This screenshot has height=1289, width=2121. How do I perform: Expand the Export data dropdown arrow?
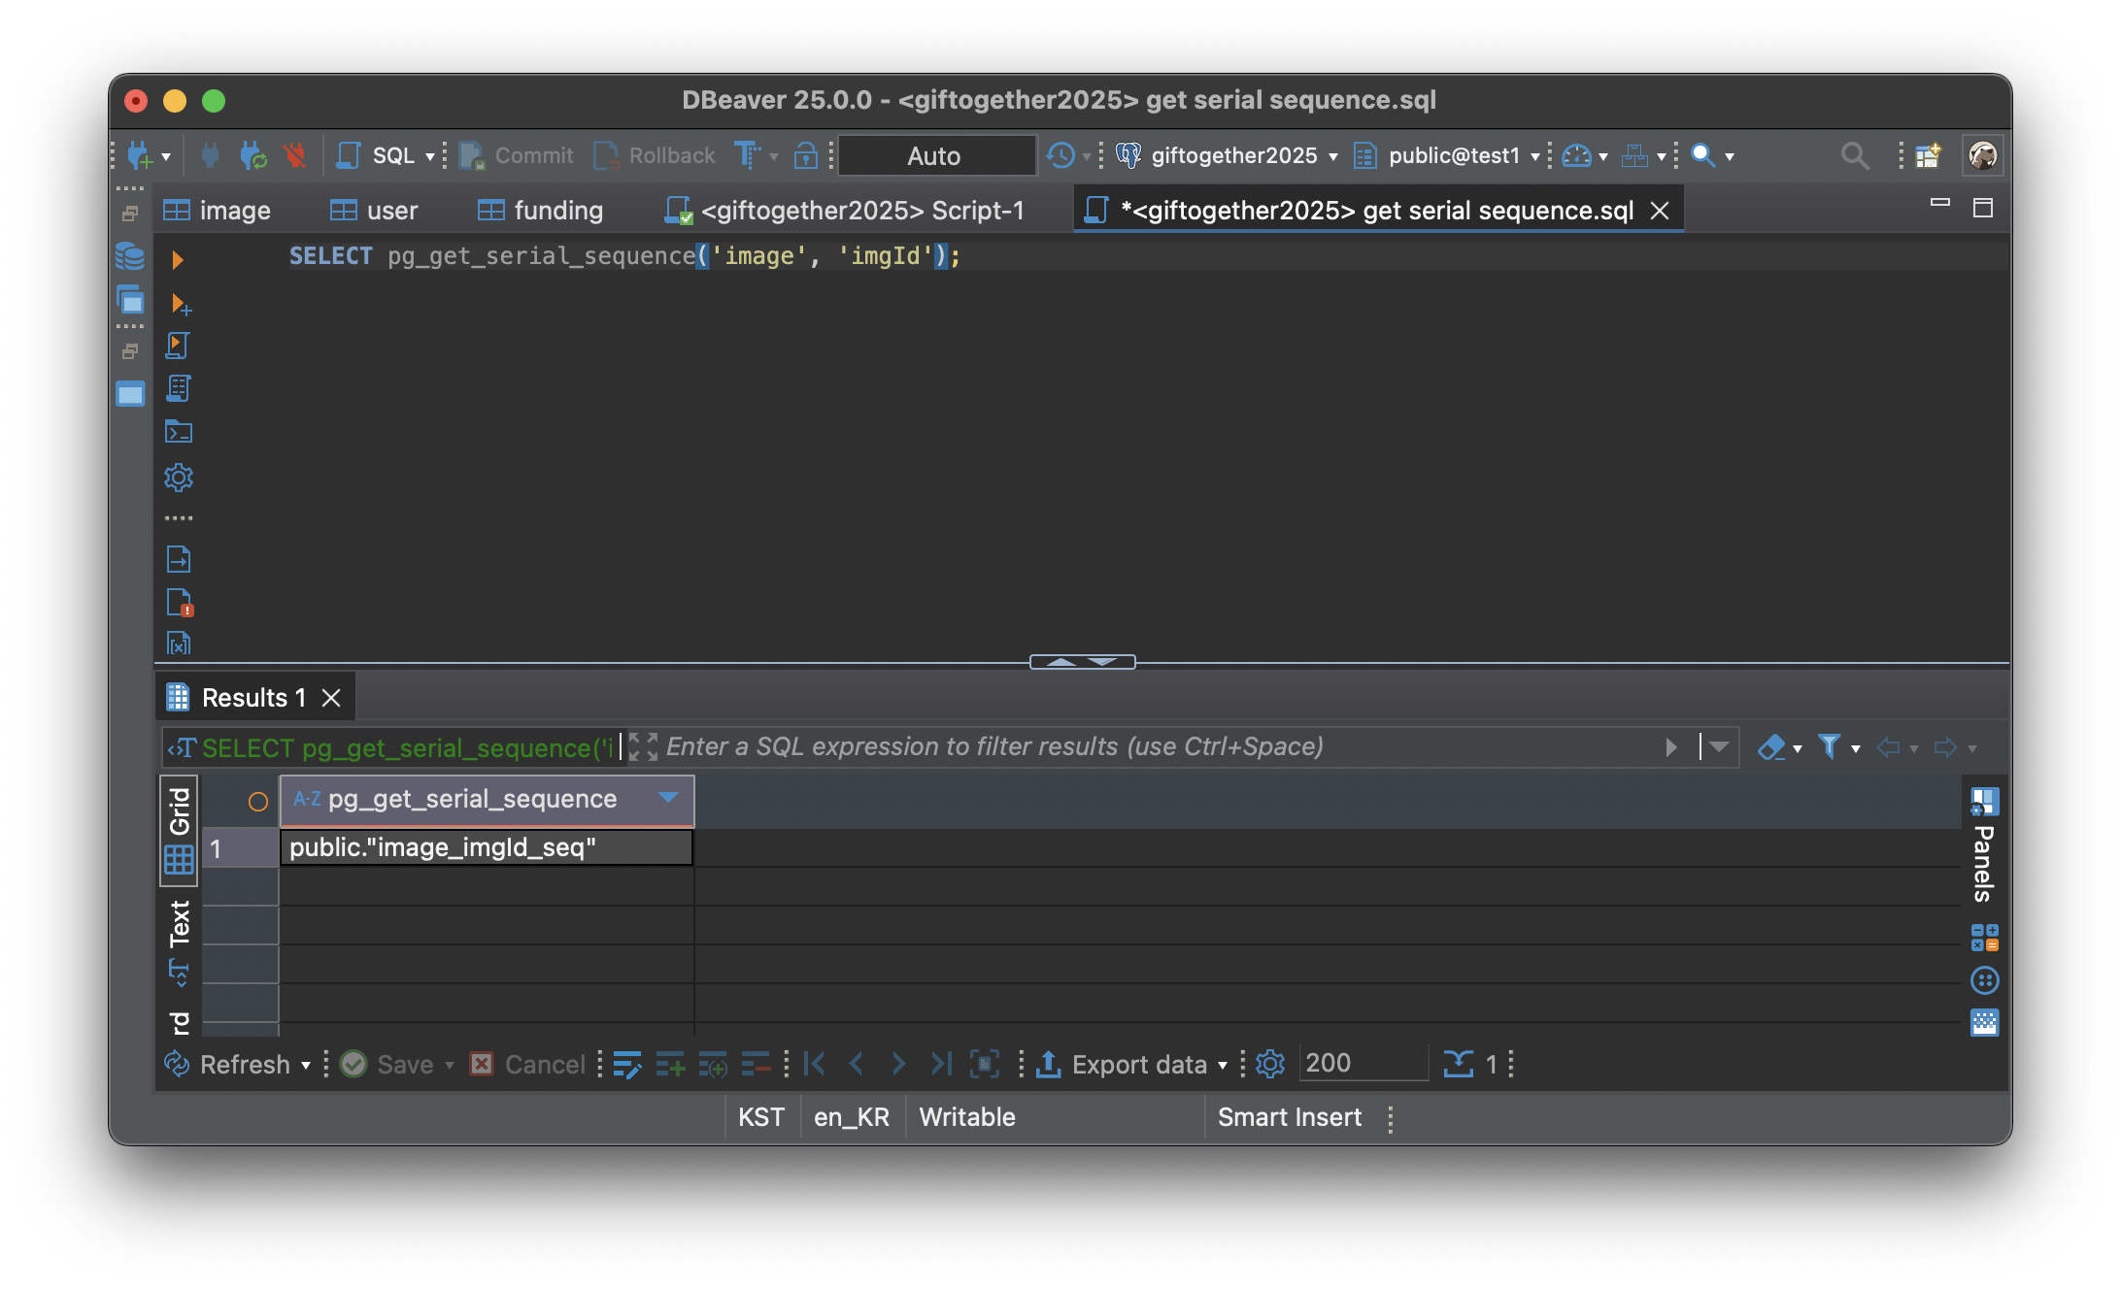pos(1223,1066)
